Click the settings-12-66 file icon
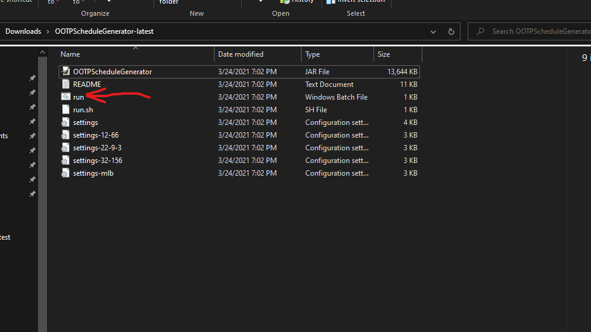The width and height of the screenshot is (591, 332). tap(66, 135)
